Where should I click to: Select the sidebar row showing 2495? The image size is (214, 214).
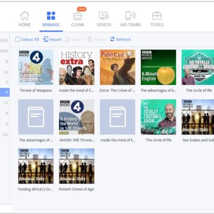pos(5,51)
